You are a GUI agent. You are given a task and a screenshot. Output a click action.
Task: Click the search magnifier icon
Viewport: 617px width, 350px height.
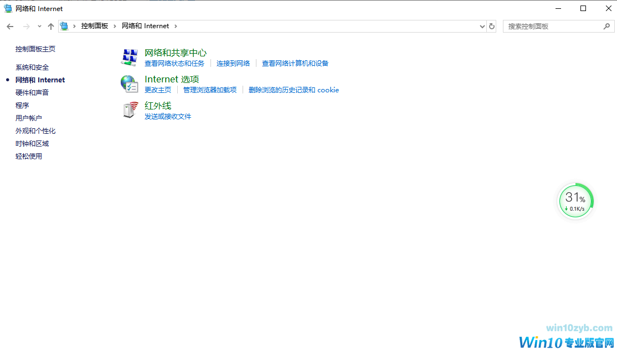(x=606, y=26)
